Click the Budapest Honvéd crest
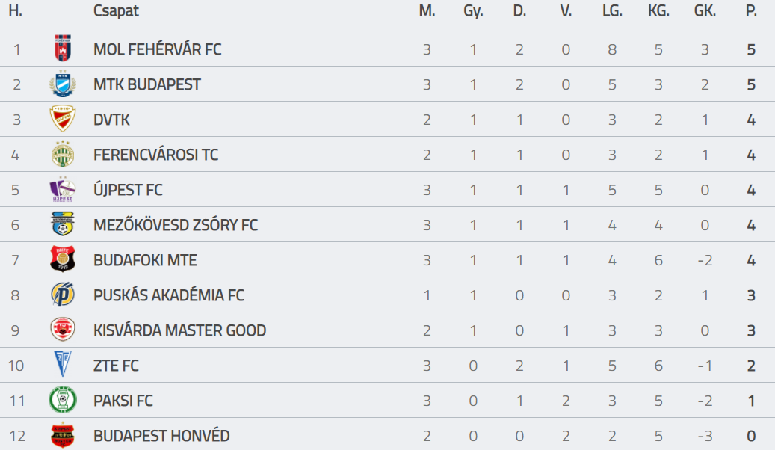This screenshot has height=450, width=775. 63,435
